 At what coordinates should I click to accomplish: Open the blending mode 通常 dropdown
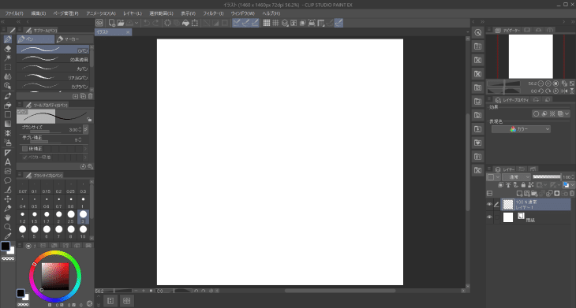pyautogui.click(x=517, y=177)
